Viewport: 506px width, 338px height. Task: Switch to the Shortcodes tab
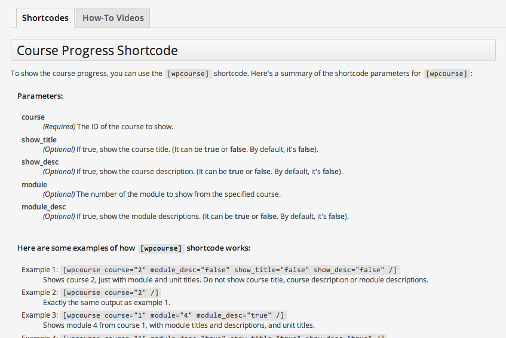[45, 18]
